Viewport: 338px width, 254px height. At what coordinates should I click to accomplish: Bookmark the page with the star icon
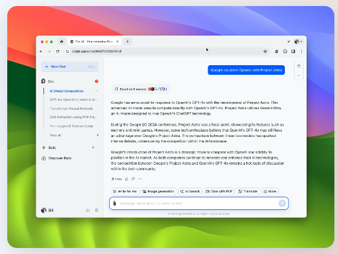click(x=265, y=51)
